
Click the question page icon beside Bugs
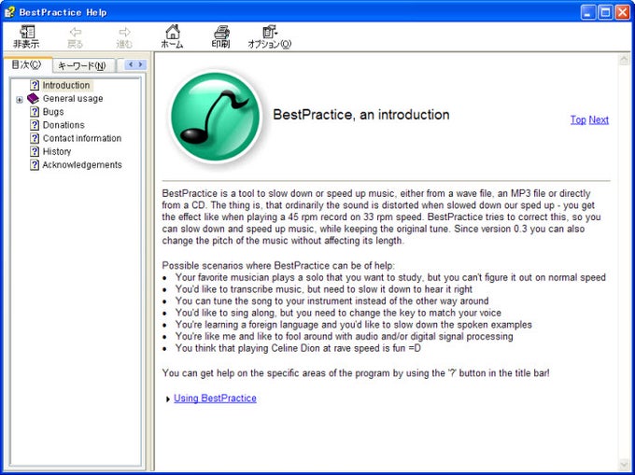(35, 112)
